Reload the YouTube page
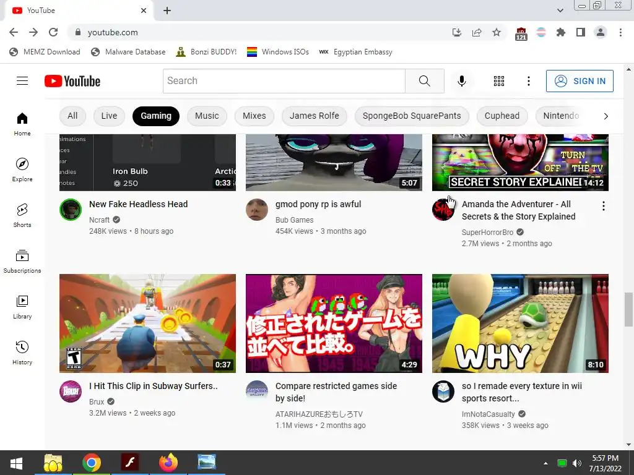 (53, 32)
